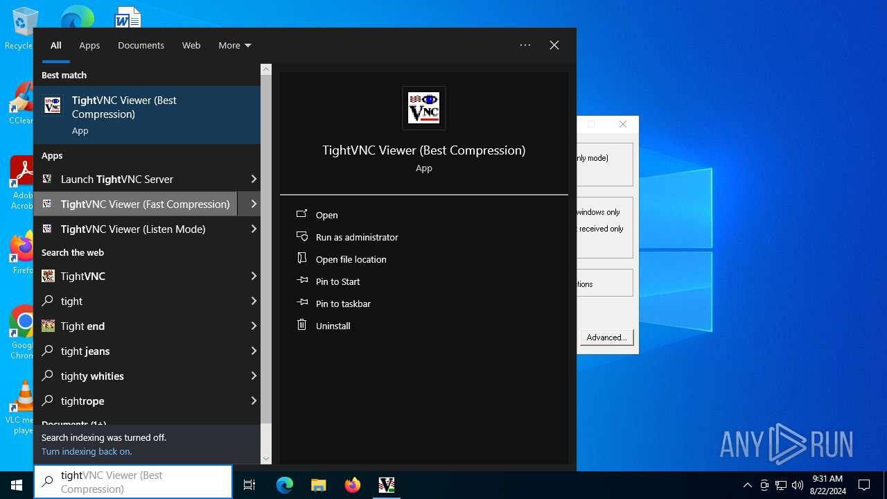Select the Word document desktop icon
The image size is (887, 499).
128,17
